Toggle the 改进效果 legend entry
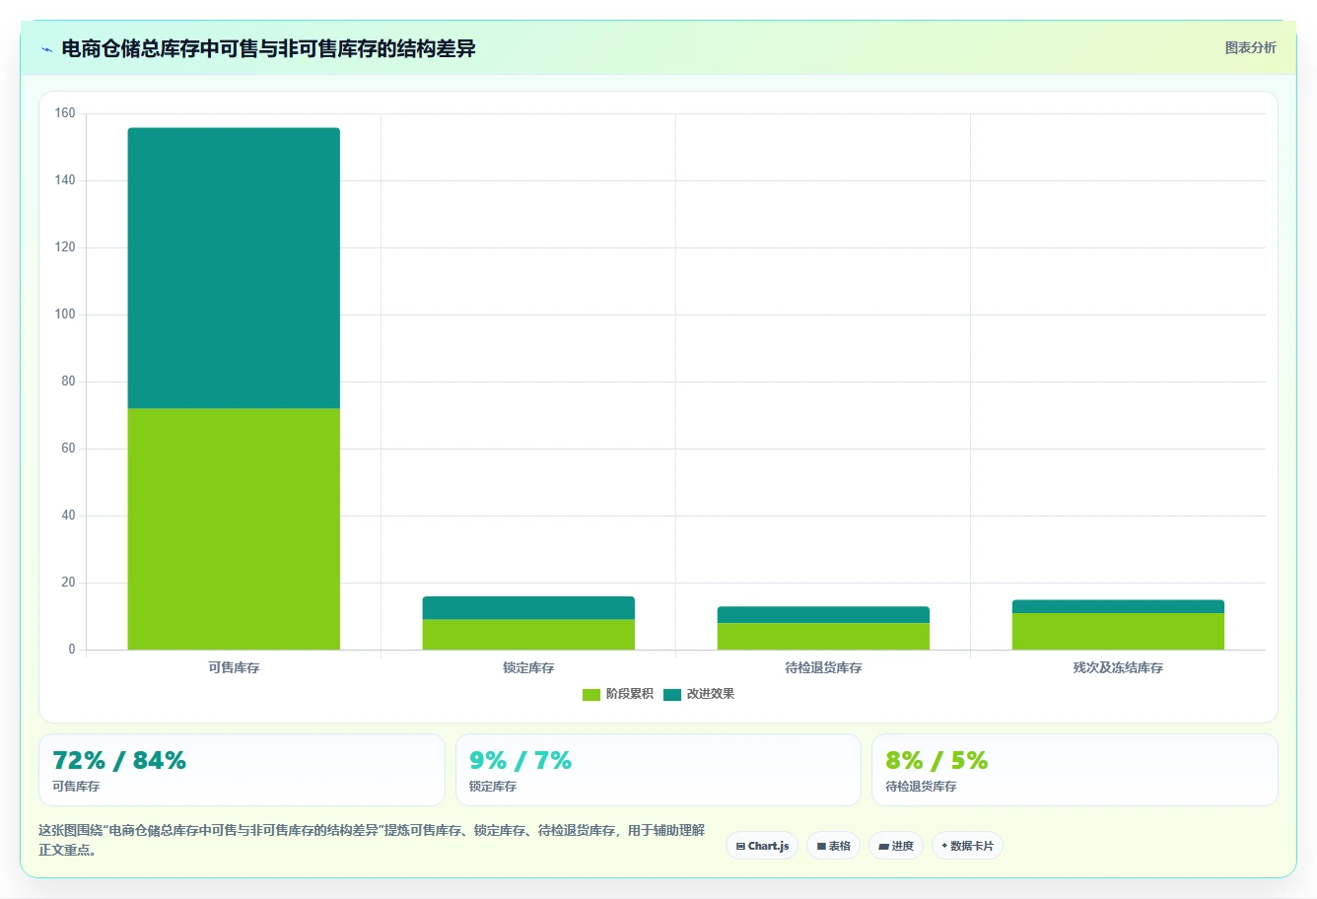This screenshot has width=1317, height=899. (x=699, y=694)
